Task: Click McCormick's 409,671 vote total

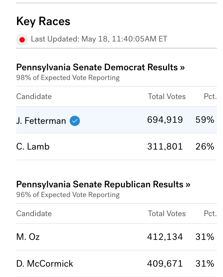Action: (165, 264)
